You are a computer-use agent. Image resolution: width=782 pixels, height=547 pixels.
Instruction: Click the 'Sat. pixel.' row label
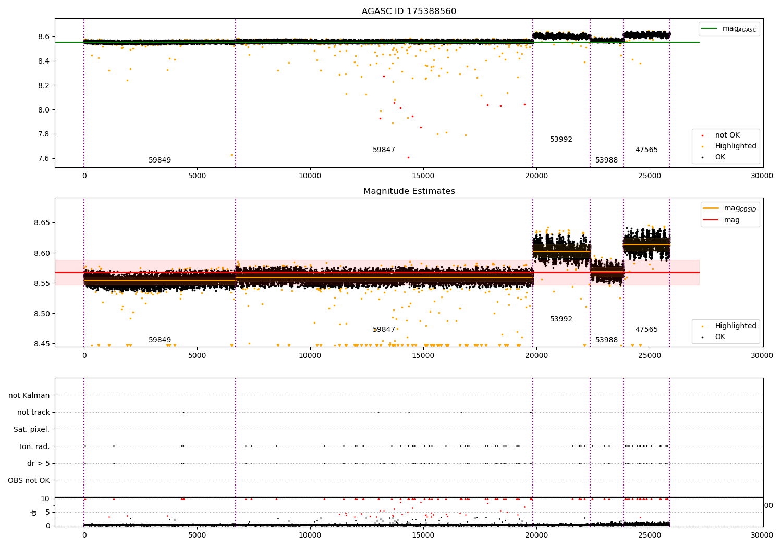coord(32,429)
